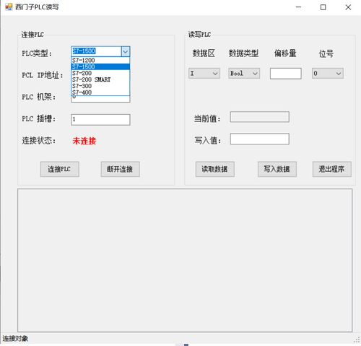The image size is (361, 346).
Task: Select S7-1200 from the PLC type list
Action: coord(100,60)
